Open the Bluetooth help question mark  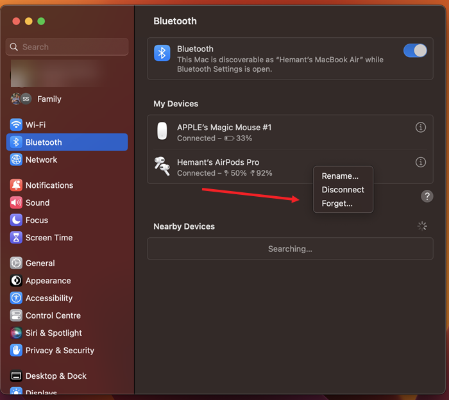point(427,196)
